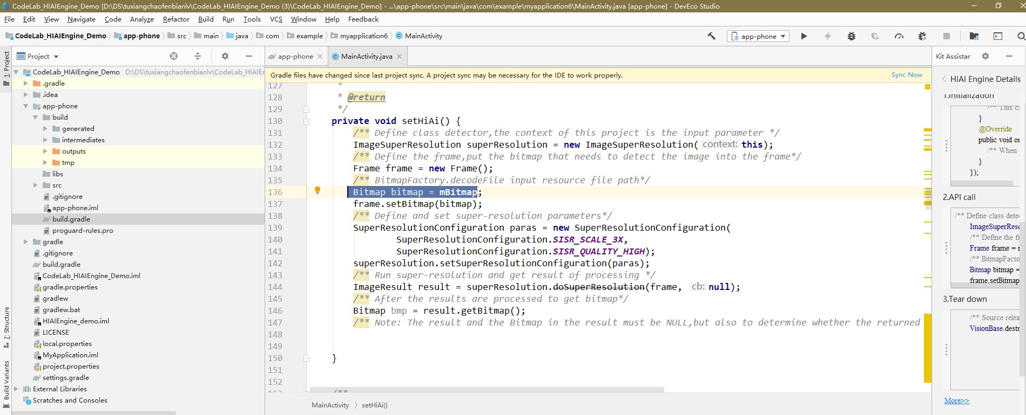This screenshot has height=415, width=1026.
Task: Open the Build menu
Action: click(206, 19)
